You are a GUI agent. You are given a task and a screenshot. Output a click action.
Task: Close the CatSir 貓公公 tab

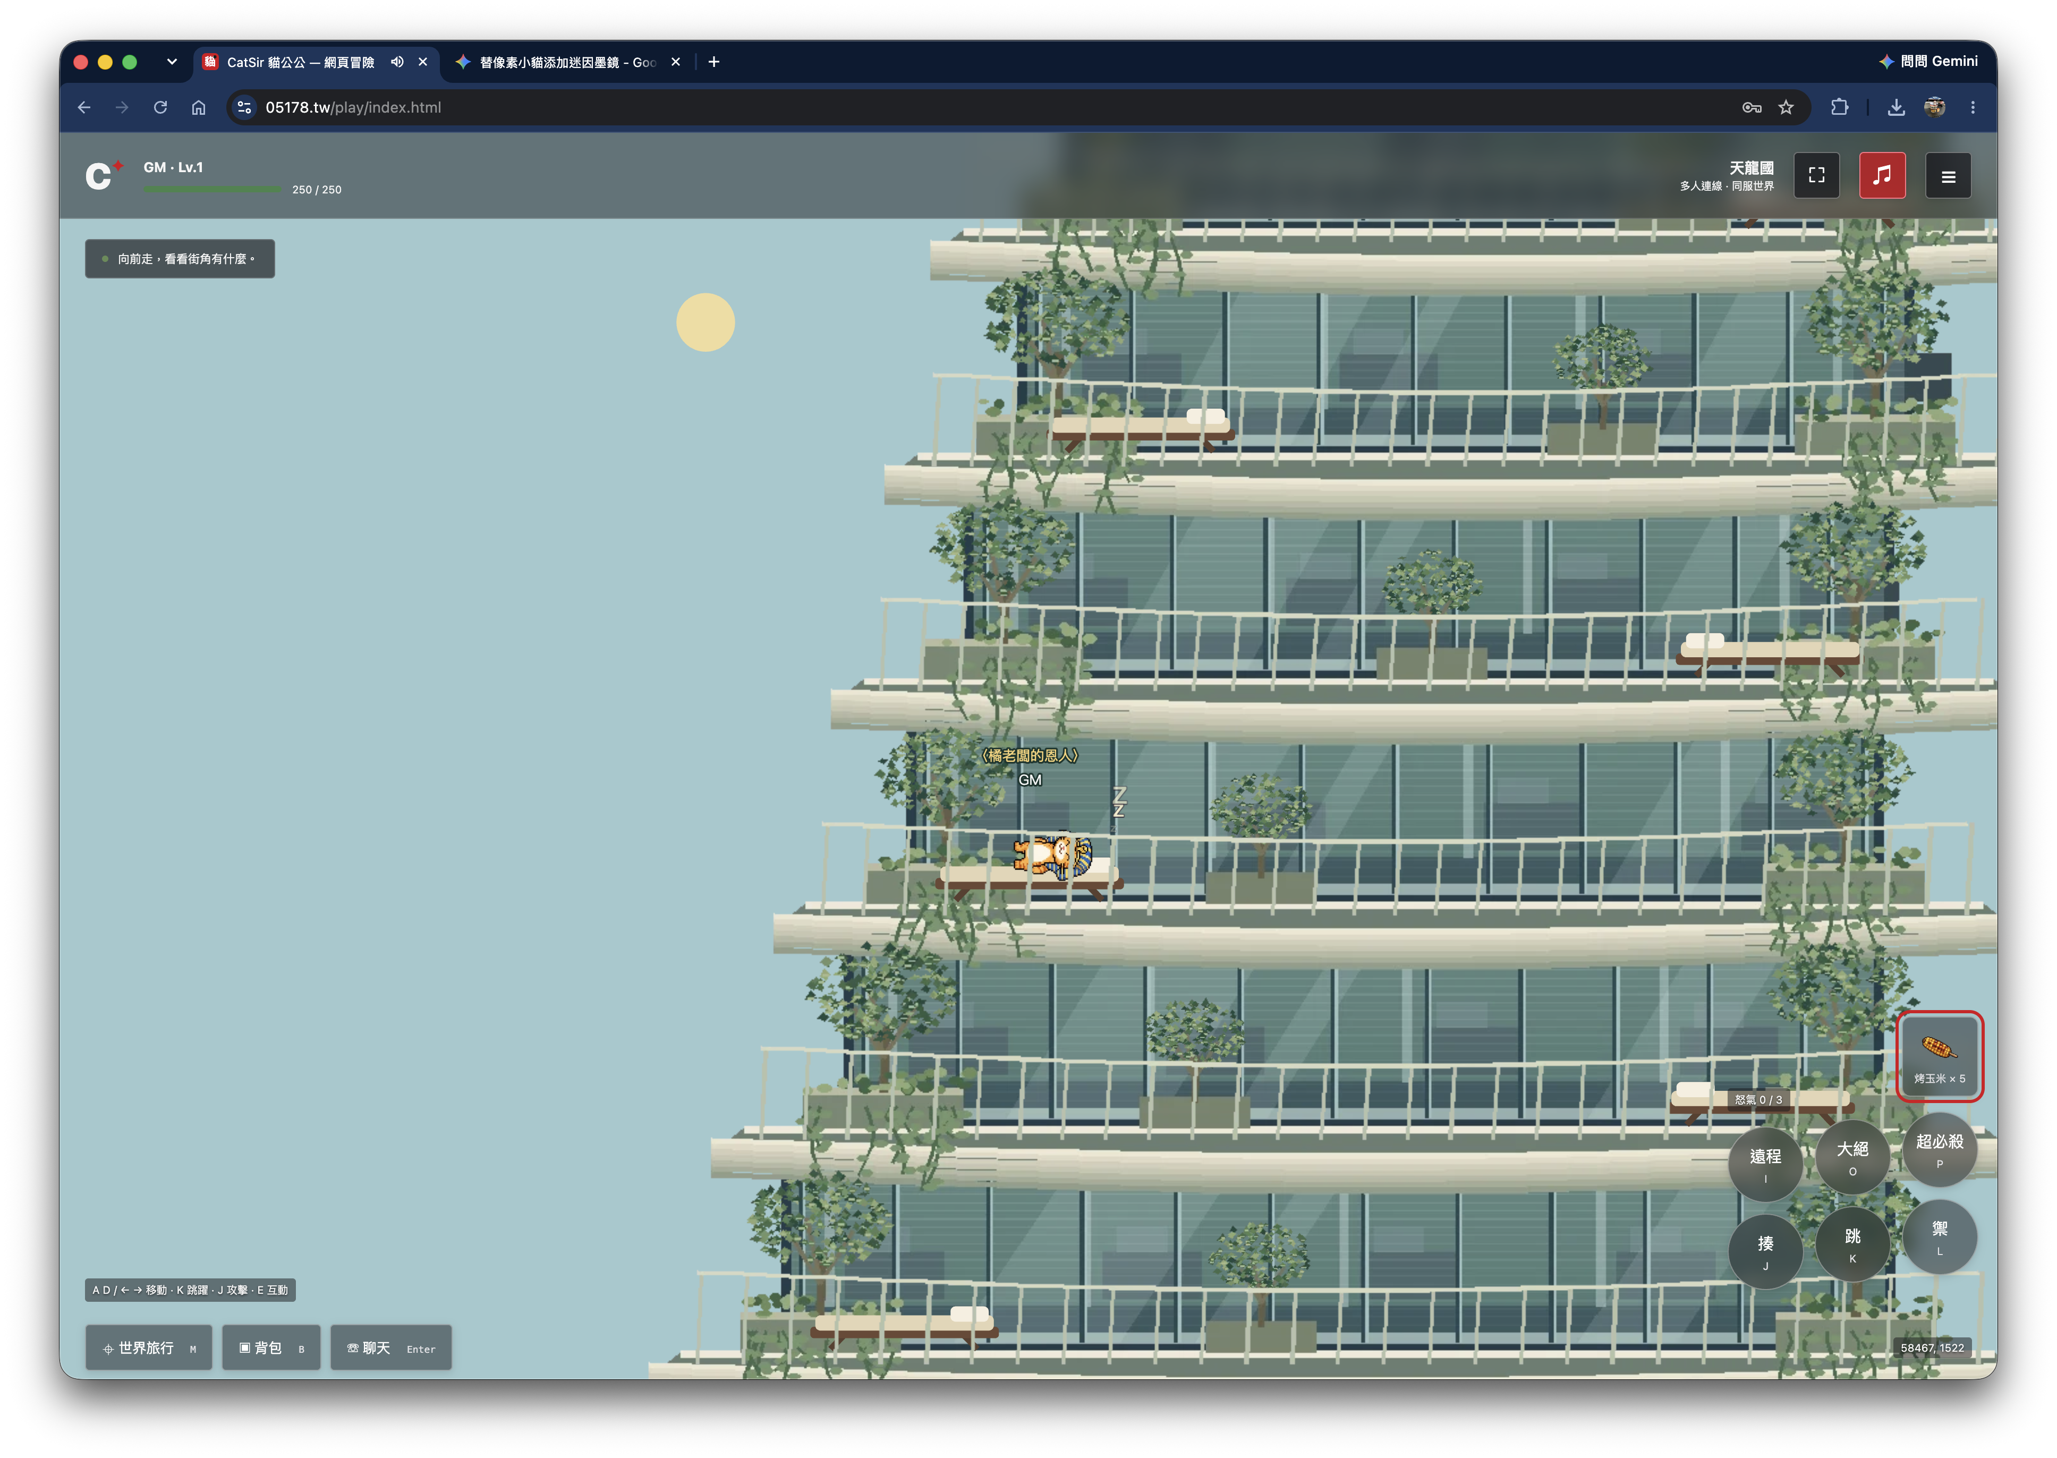point(423,62)
